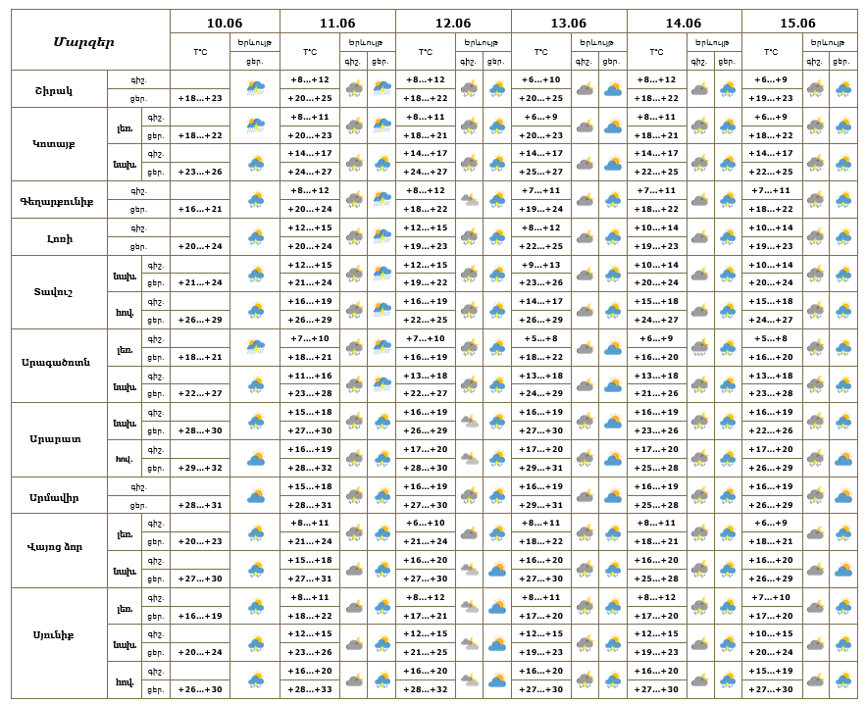This screenshot has height=704, width=867.
Task: Click the Մարզեր table header cell
Action: (x=84, y=42)
